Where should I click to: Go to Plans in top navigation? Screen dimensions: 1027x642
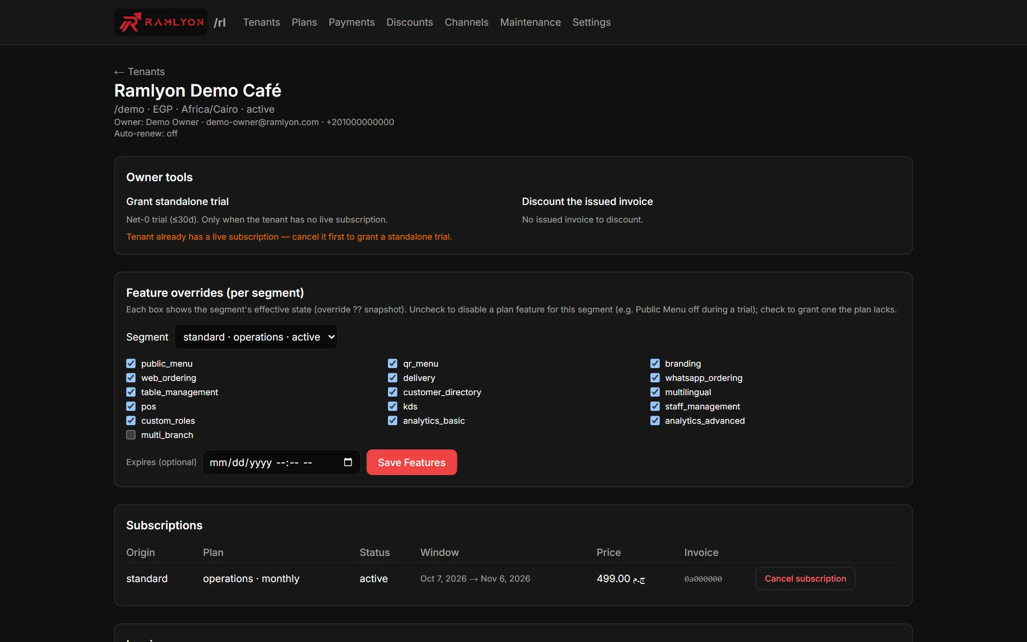304,22
